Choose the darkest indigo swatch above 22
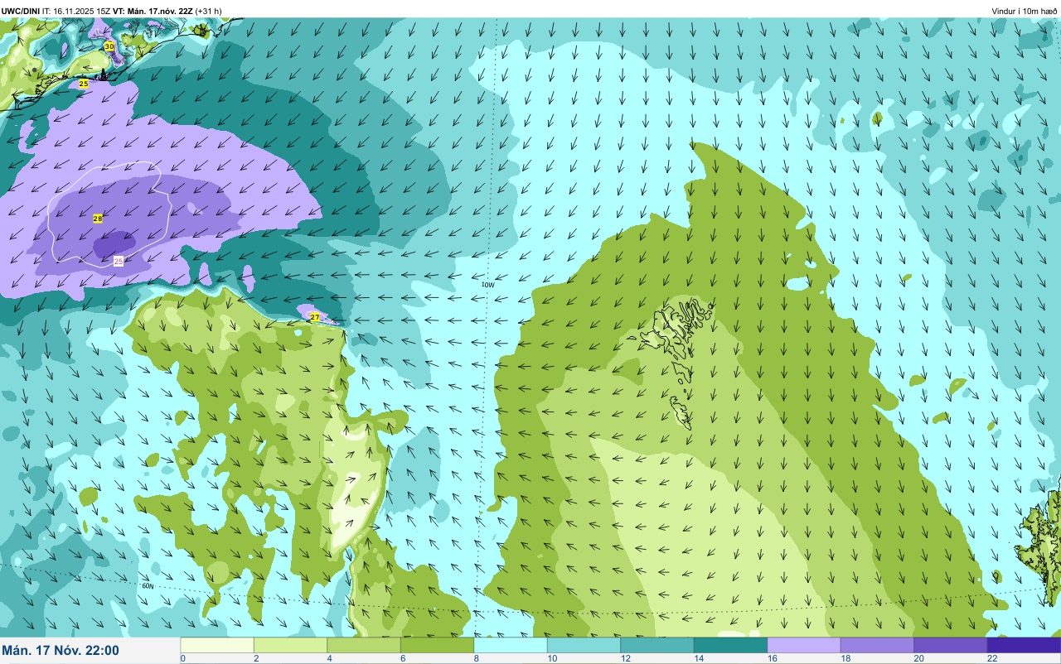The image size is (1061, 664). pos(1024,645)
